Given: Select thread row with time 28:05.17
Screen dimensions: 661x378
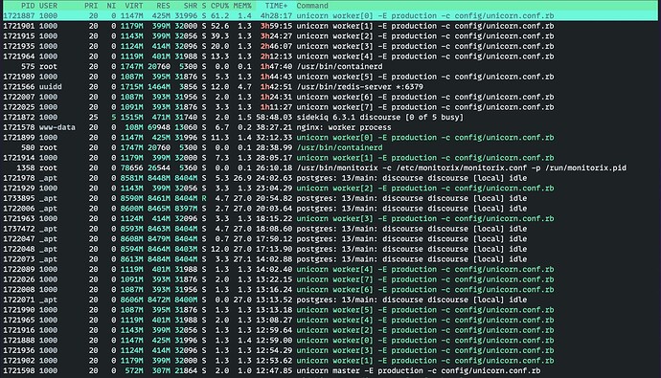Looking at the screenshot, I should click(x=330, y=158).
